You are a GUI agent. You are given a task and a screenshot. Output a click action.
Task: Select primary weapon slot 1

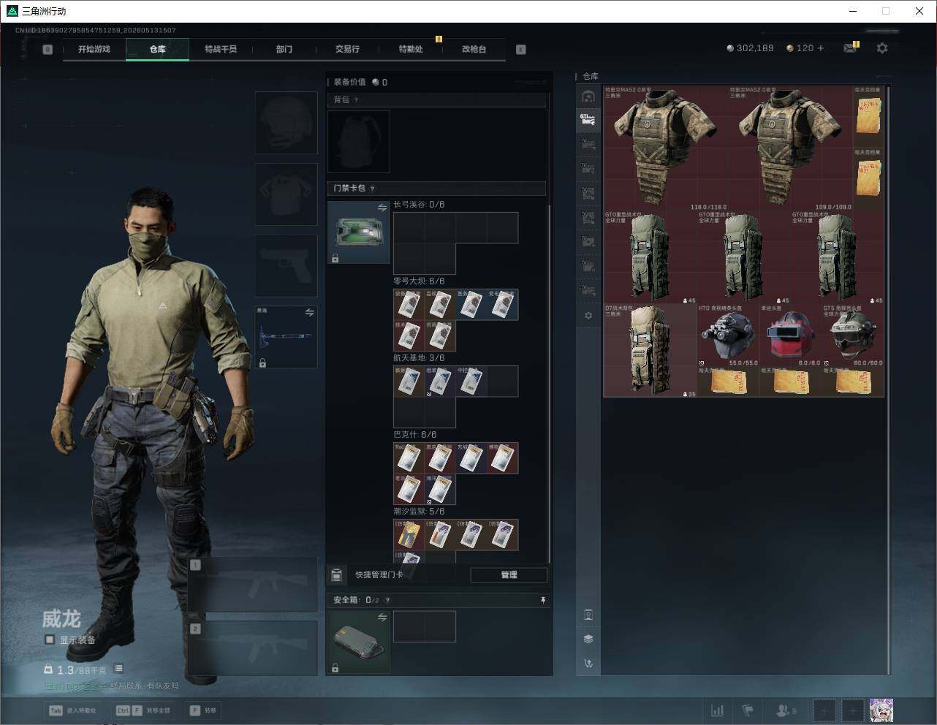tap(253, 585)
